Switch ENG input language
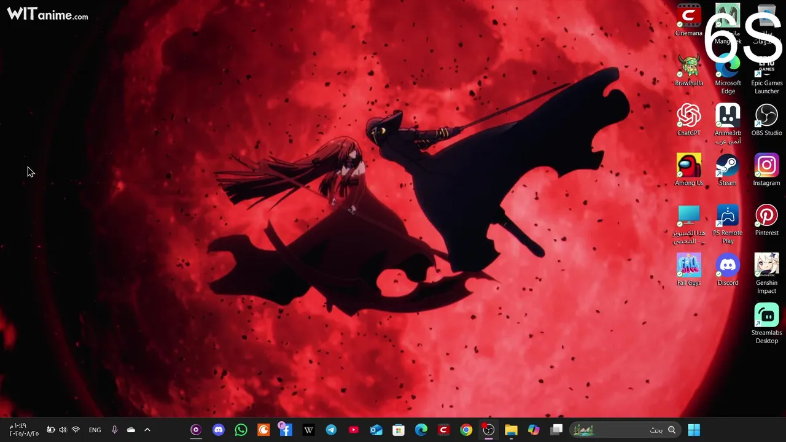This screenshot has width=786, height=442. [95, 430]
